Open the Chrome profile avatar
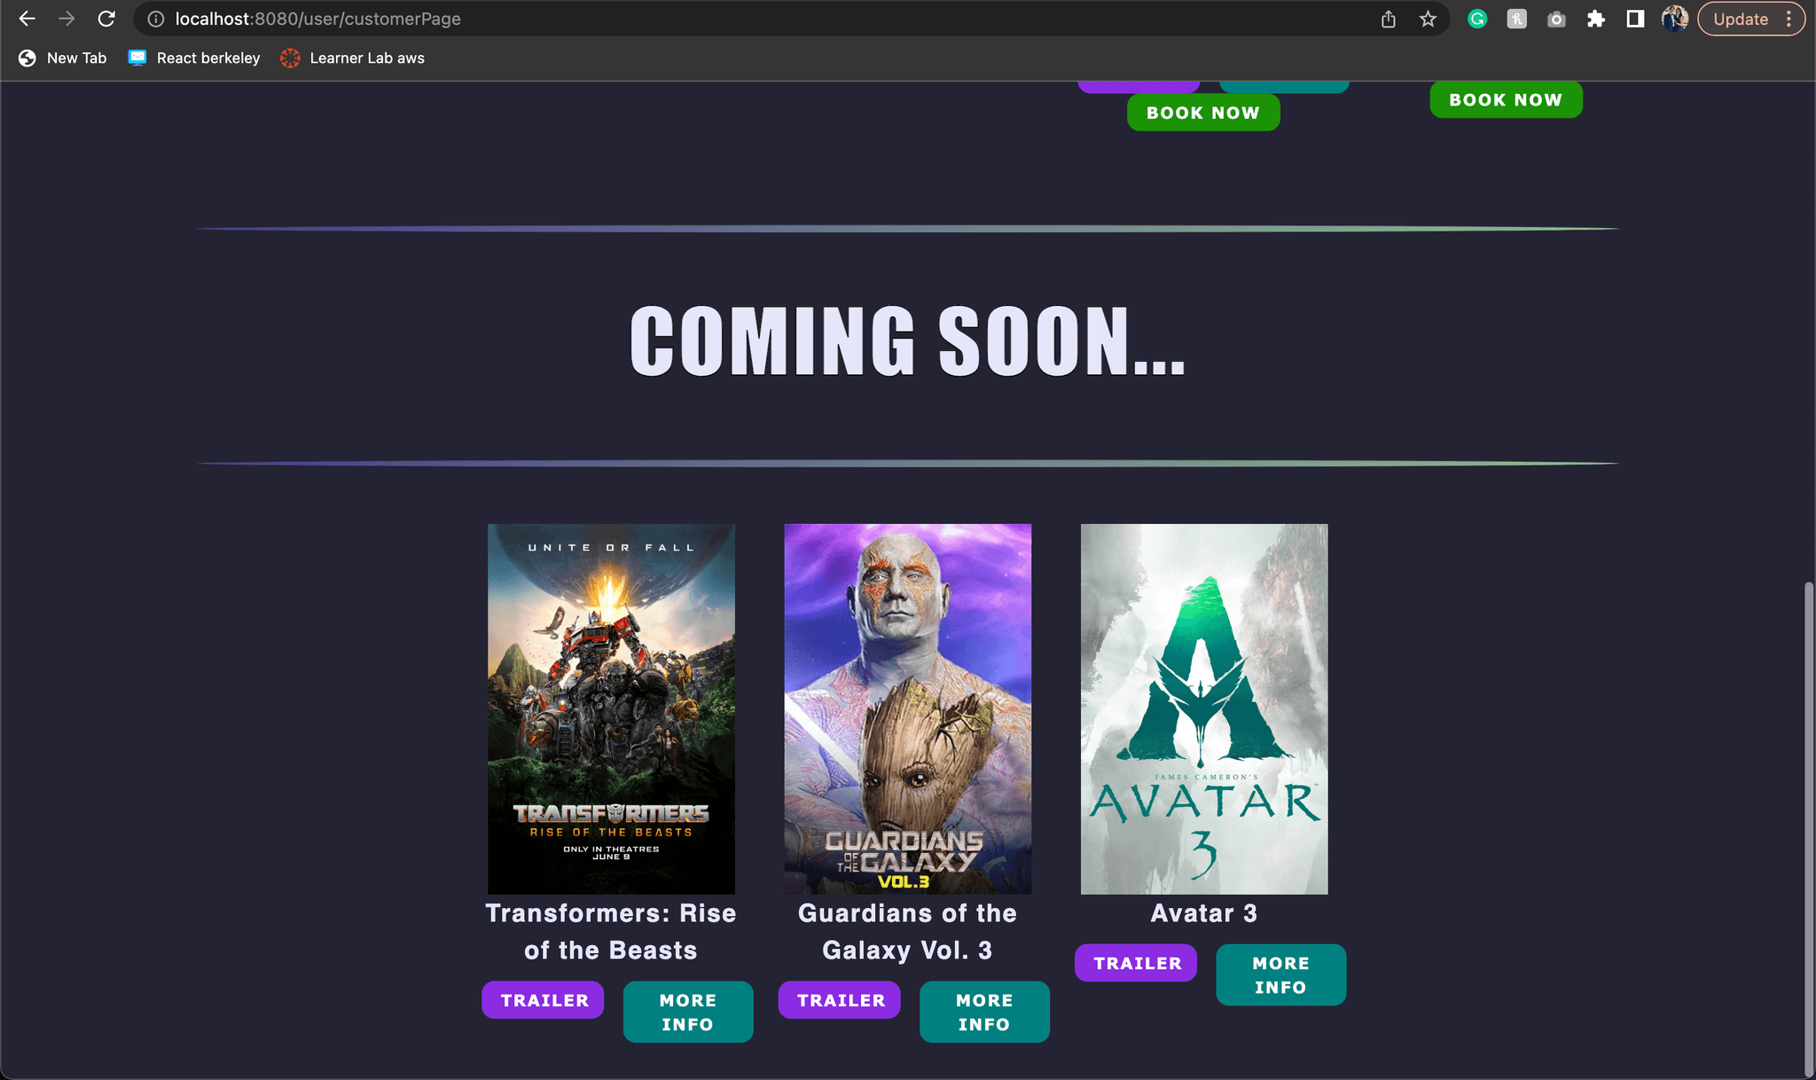Screen dimensions: 1816x1080 [x=1674, y=19]
